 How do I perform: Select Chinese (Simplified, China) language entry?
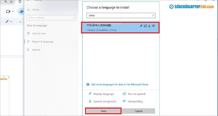[110, 28]
